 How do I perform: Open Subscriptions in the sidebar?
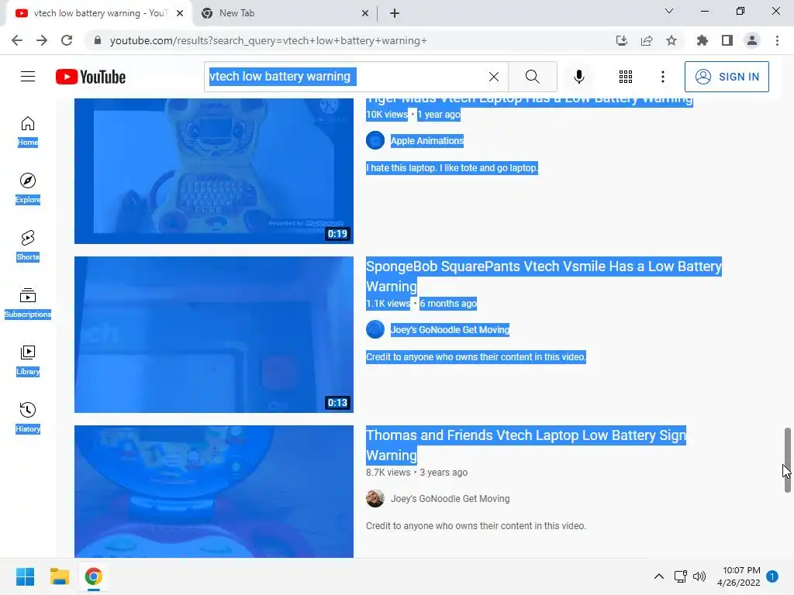click(28, 303)
